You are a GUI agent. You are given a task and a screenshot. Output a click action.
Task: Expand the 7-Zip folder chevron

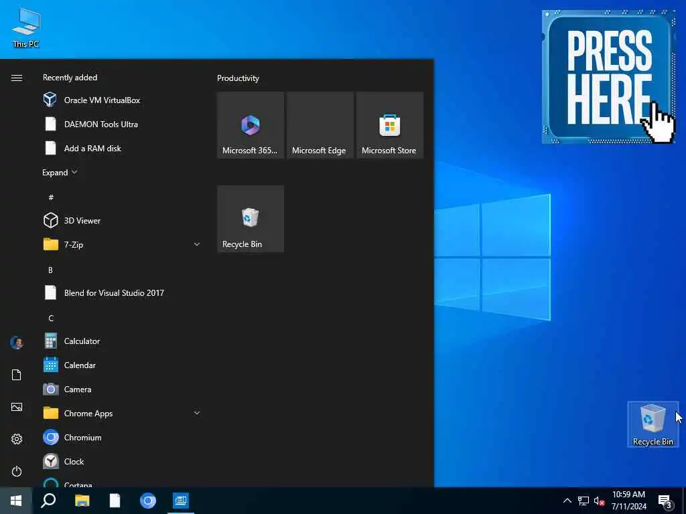[197, 244]
